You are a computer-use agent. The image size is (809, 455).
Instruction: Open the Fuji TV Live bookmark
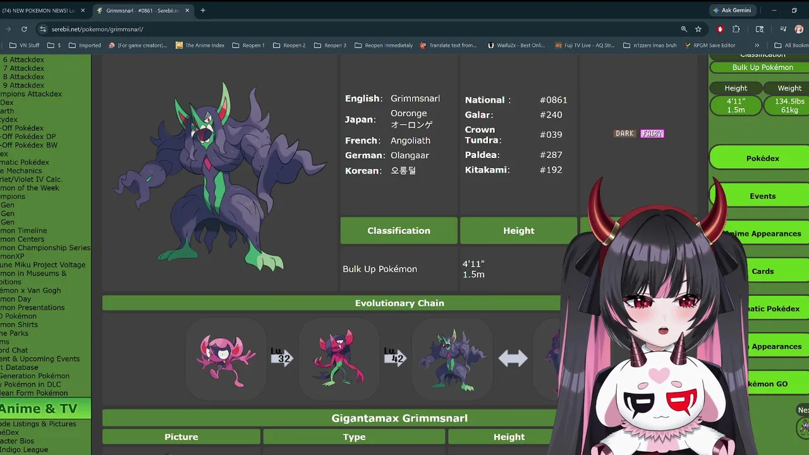coord(585,45)
